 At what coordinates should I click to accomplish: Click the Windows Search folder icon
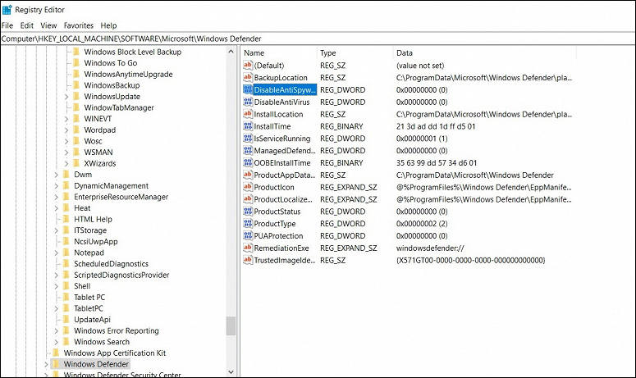(x=66, y=342)
